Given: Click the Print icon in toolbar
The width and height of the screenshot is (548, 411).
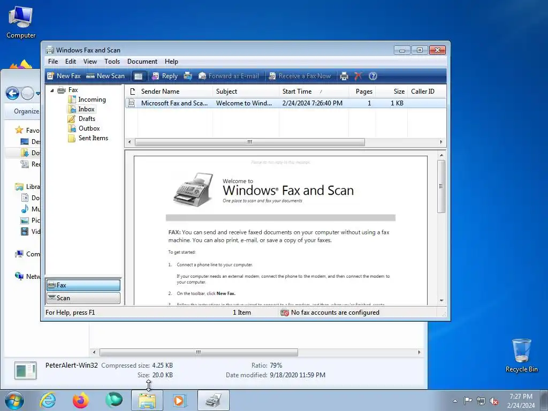Looking at the screenshot, I should 344,76.
